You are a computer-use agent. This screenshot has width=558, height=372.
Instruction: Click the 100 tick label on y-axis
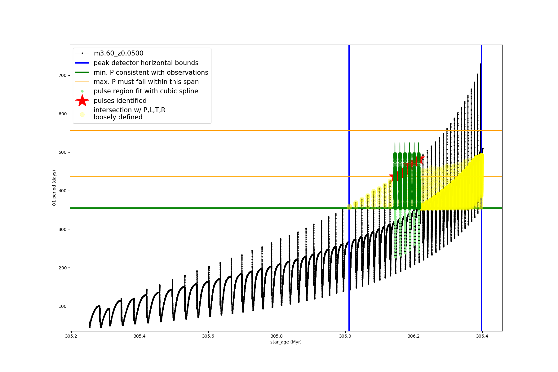click(x=63, y=306)
